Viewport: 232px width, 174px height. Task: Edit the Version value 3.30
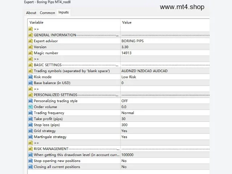pos(125,47)
